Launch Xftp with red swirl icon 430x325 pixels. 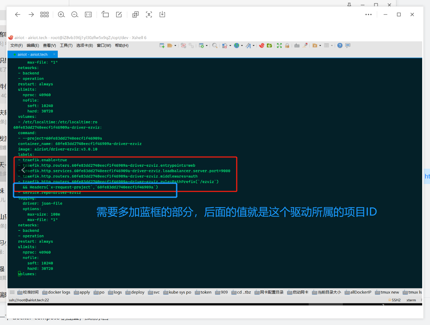[x=262, y=46]
